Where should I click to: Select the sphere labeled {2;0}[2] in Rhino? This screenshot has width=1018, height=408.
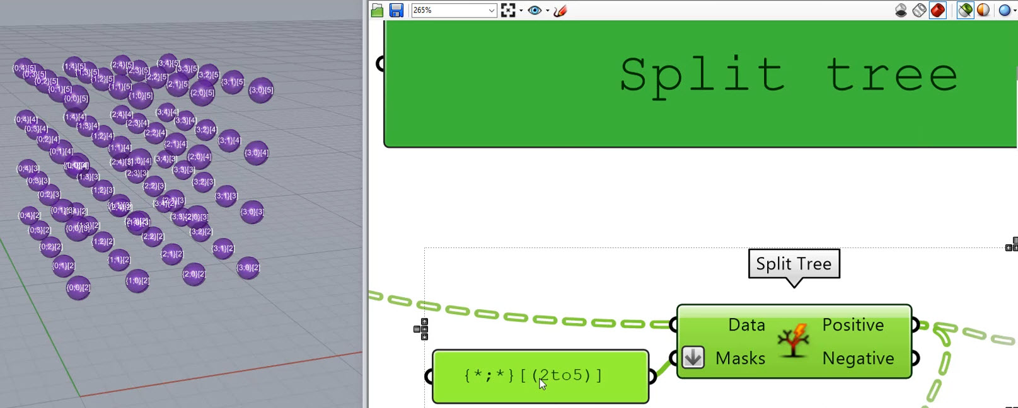[194, 275]
